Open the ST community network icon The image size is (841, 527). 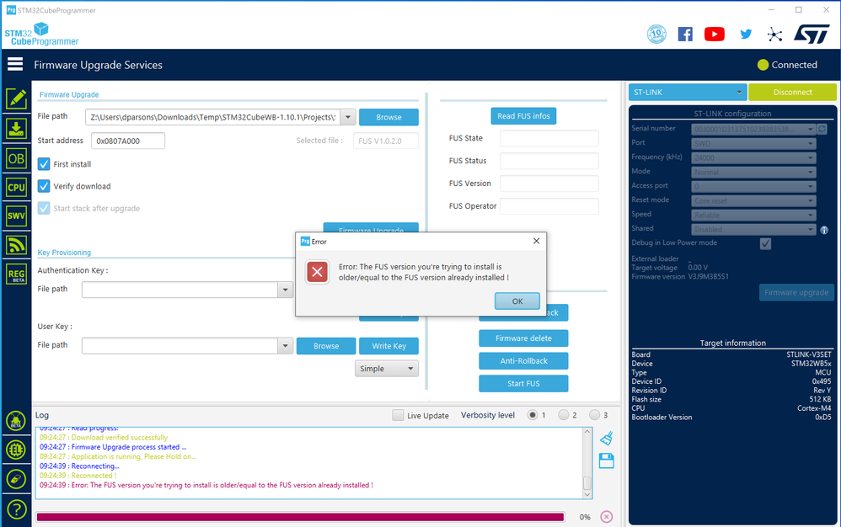(x=774, y=35)
